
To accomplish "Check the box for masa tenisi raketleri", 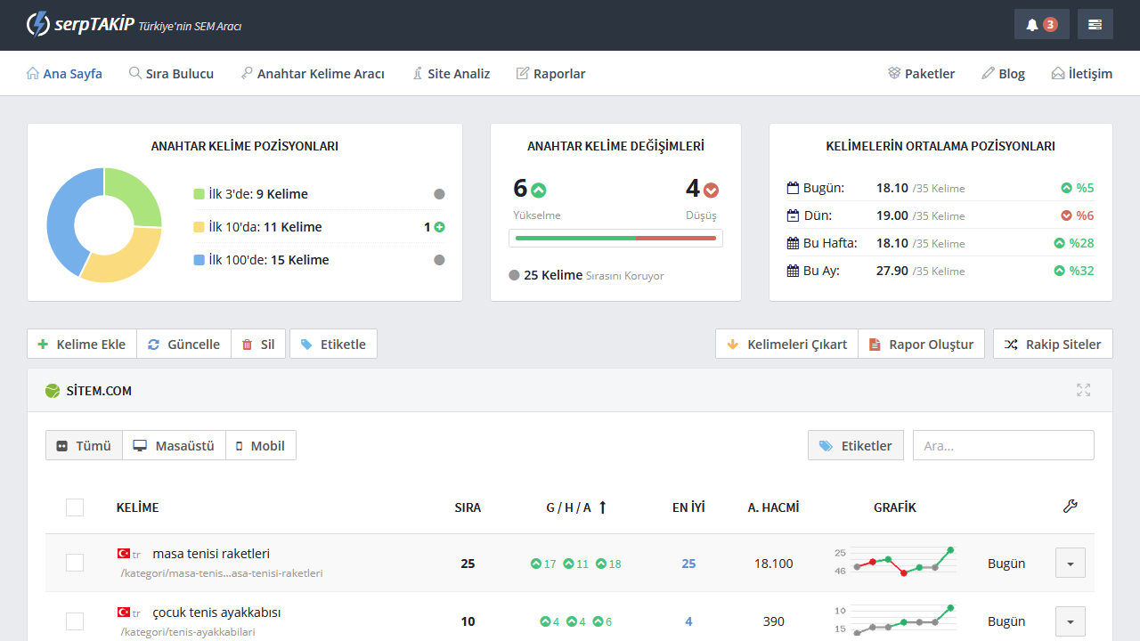I will click(x=75, y=563).
